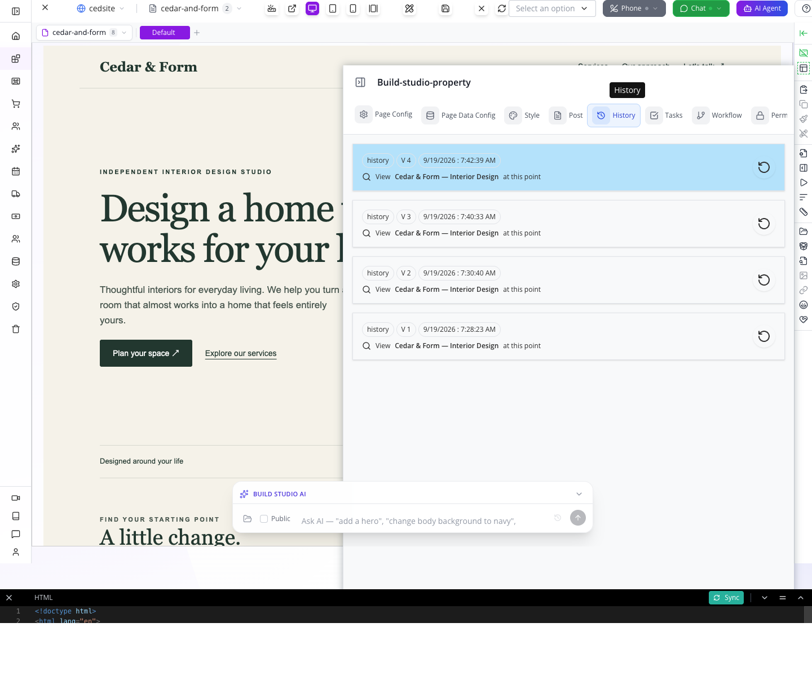This screenshot has width=812, height=676.
Task: Follow the Explore our services link
Action: pos(241,353)
